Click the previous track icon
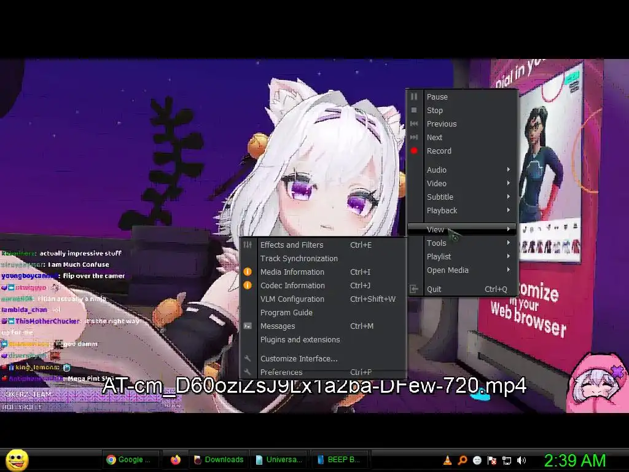The width and height of the screenshot is (629, 472). click(414, 124)
